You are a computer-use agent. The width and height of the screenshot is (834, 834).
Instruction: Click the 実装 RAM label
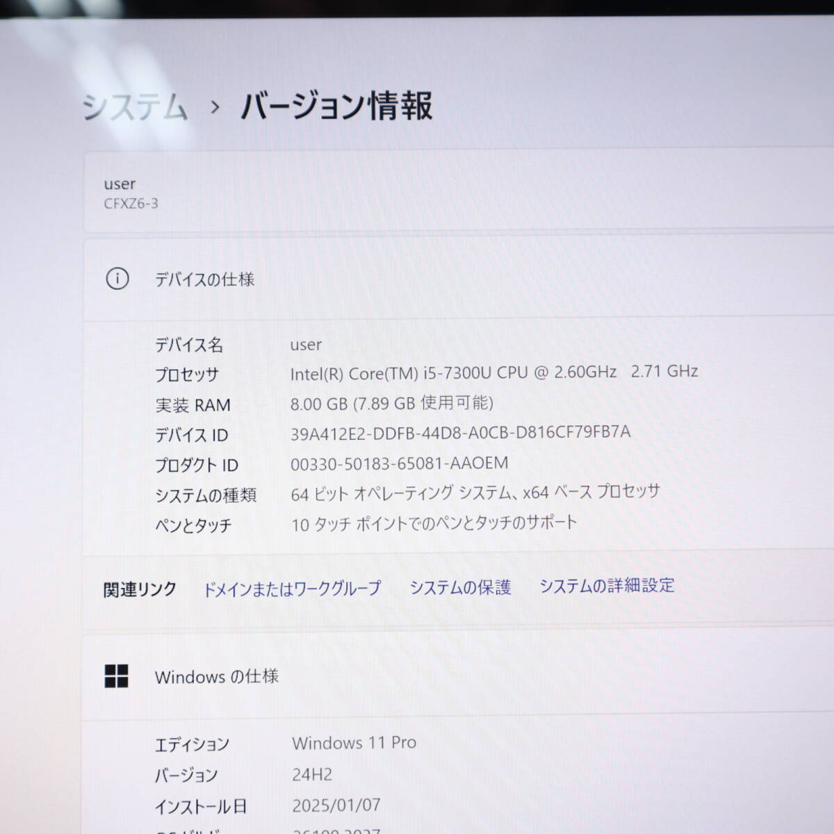193,404
